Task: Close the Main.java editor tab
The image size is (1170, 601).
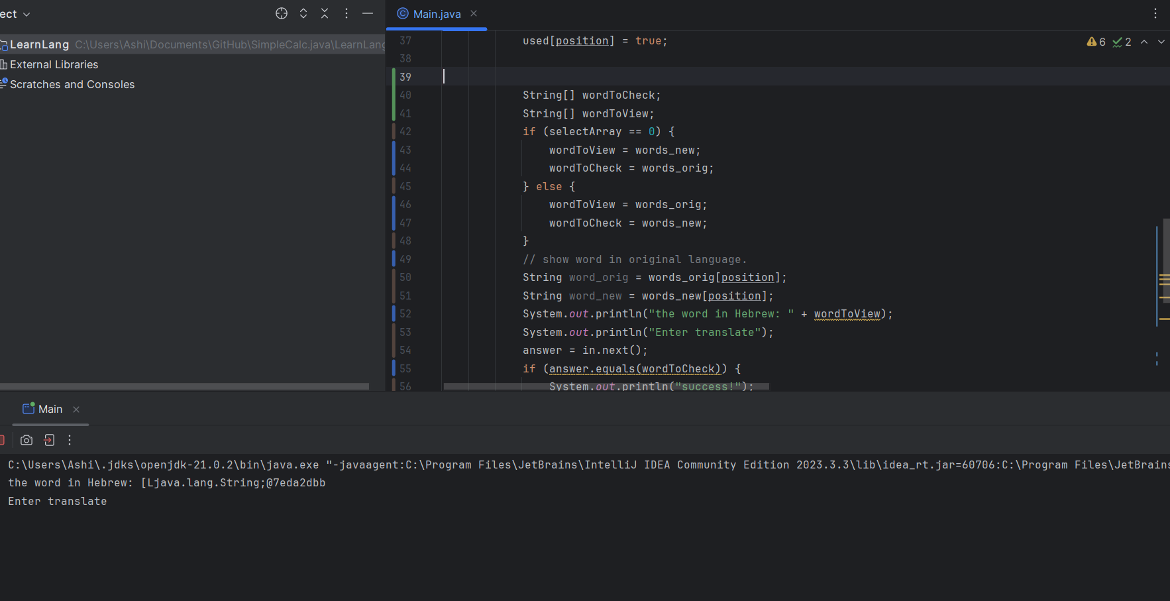Action: point(474,13)
